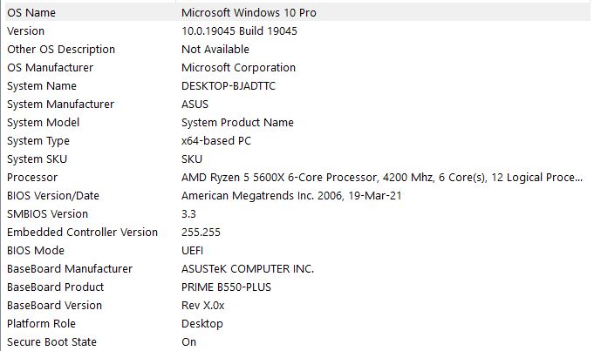Click DESKTOP-BJADTTC system name value
The image size is (601, 351).
(x=229, y=85)
